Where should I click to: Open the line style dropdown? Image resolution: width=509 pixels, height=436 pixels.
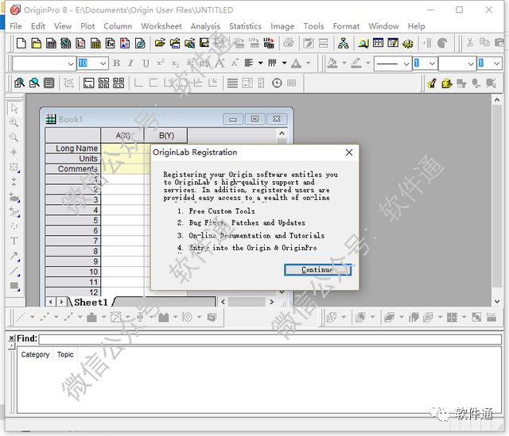(406, 64)
